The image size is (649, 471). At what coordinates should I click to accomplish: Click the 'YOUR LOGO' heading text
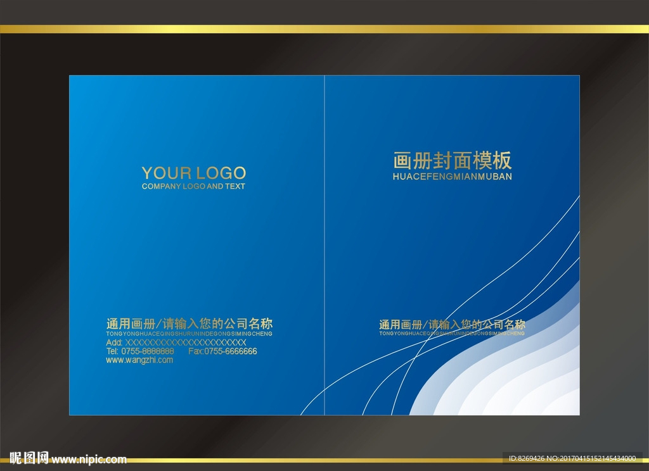click(x=194, y=173)
